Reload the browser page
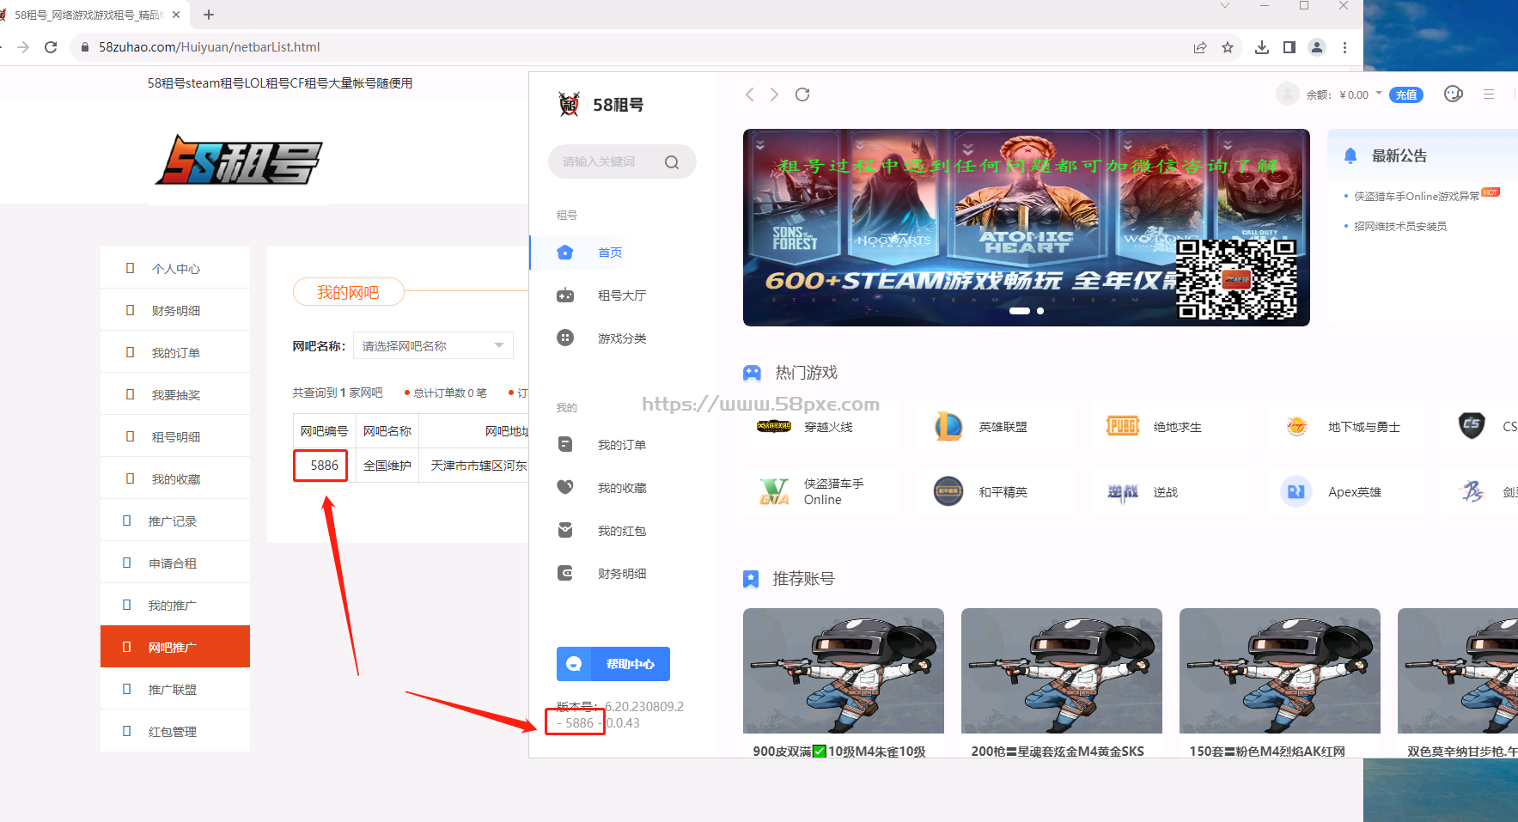The image size is (1518, 822). [x=51, y=47]
